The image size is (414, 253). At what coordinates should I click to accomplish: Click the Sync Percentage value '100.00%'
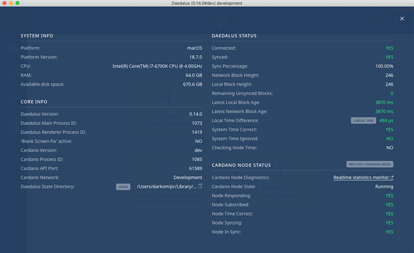[x=384, y=66]
